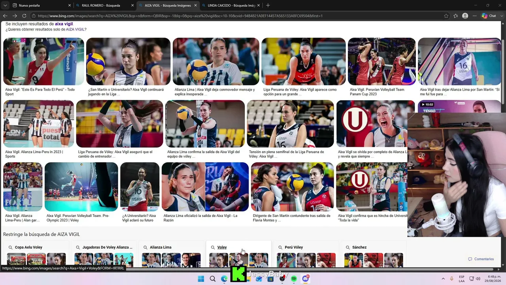This screenshot has height=285, width=506.
Task: Open image about cambio de entrenador
Action: (x=119, y=123)
